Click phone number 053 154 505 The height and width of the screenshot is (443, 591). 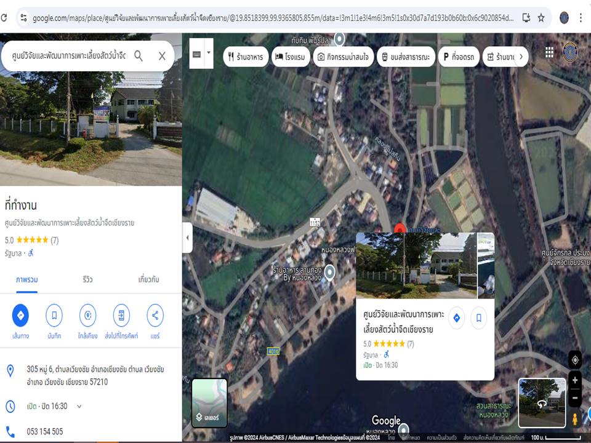pyautogui.click(x=45, y=432)
